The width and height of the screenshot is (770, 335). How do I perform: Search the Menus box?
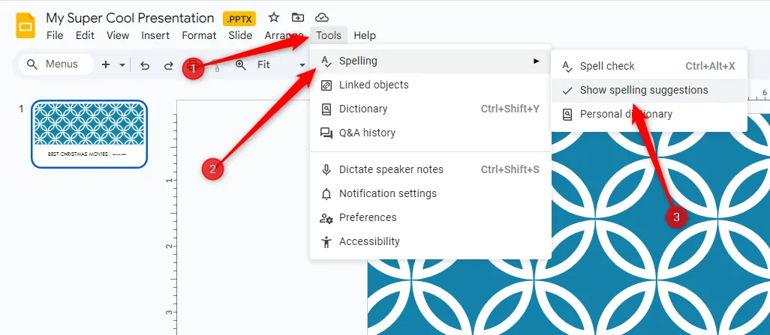click(56, 64)
